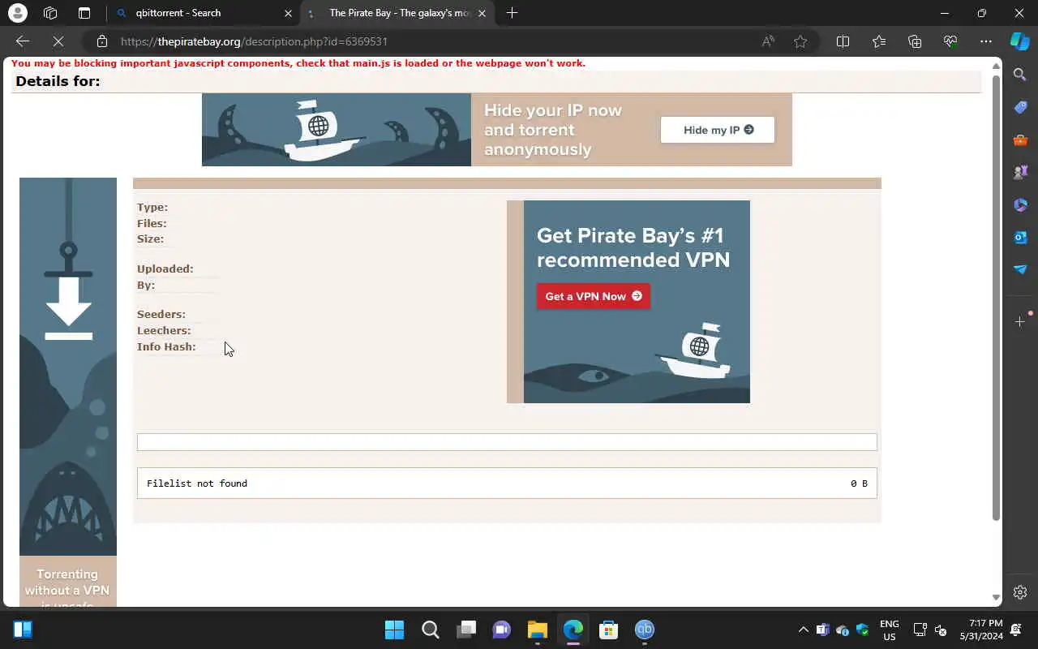Open sidebar Search icon
The image size is (1038, 649).
1020,75
